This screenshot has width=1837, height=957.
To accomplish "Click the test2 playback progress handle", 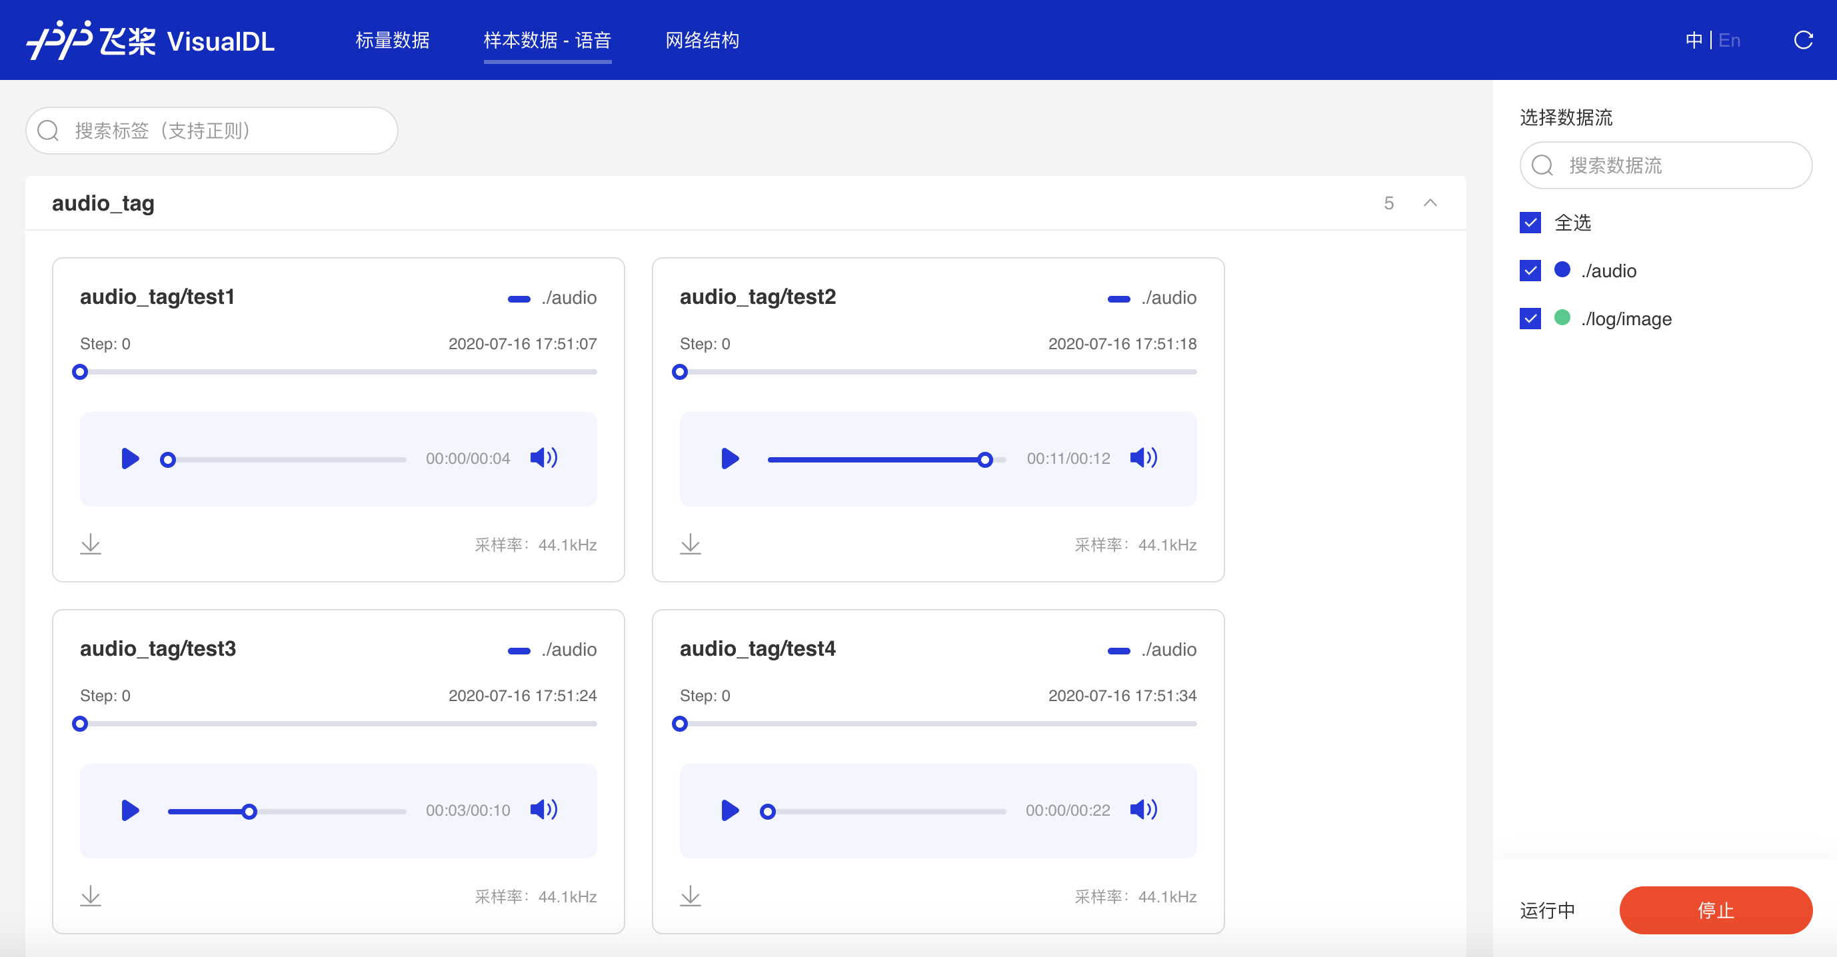I will tap(984, 460).
